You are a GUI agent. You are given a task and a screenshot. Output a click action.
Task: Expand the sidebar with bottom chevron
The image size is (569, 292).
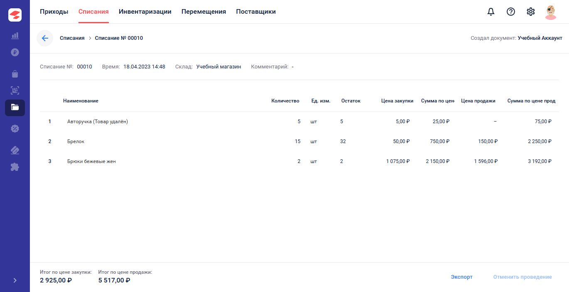click(15, 280)
